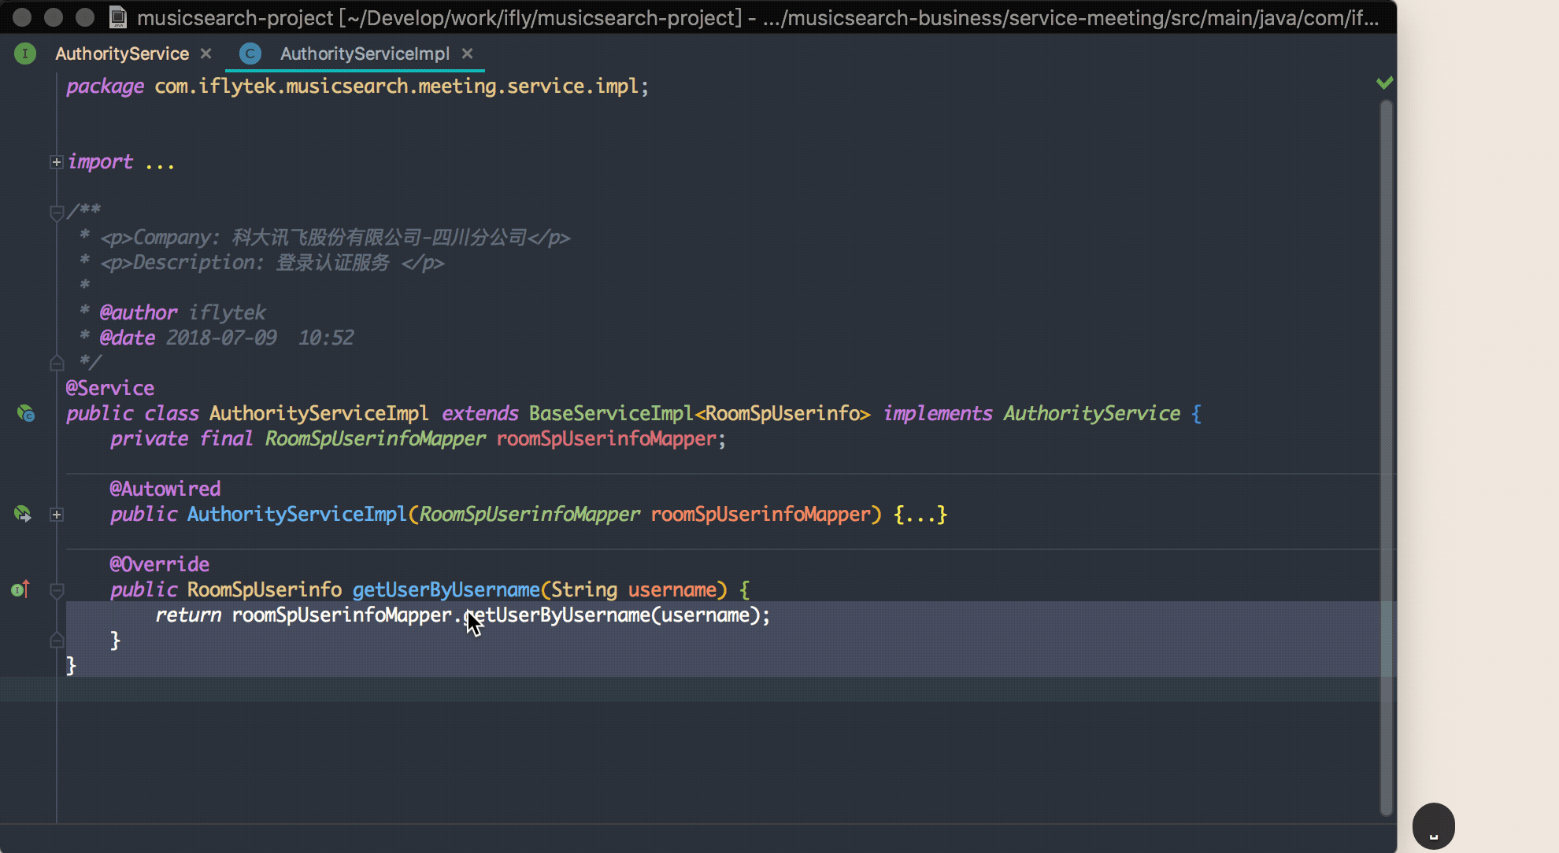Screen dimensions: 1559x853
Task: Click the fold end marker below the return statement
Action: [56, 641]
